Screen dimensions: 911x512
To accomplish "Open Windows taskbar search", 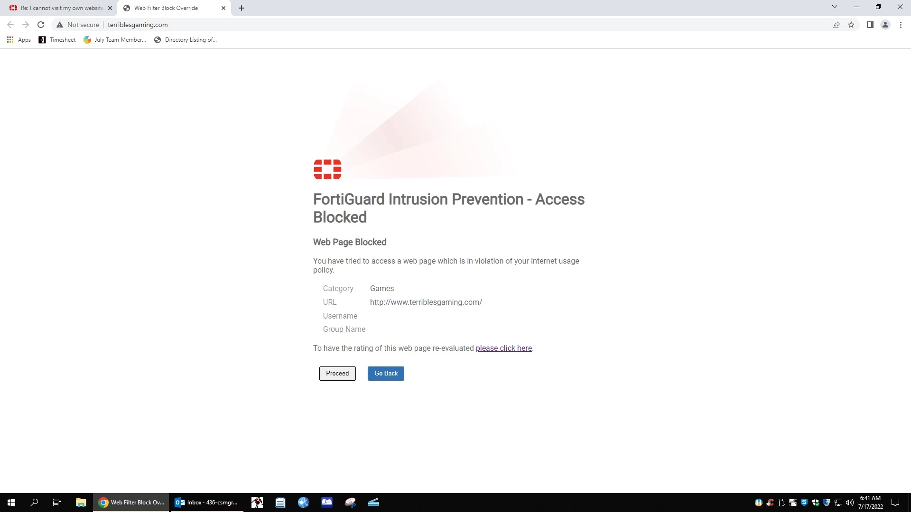I will point(34,503).
